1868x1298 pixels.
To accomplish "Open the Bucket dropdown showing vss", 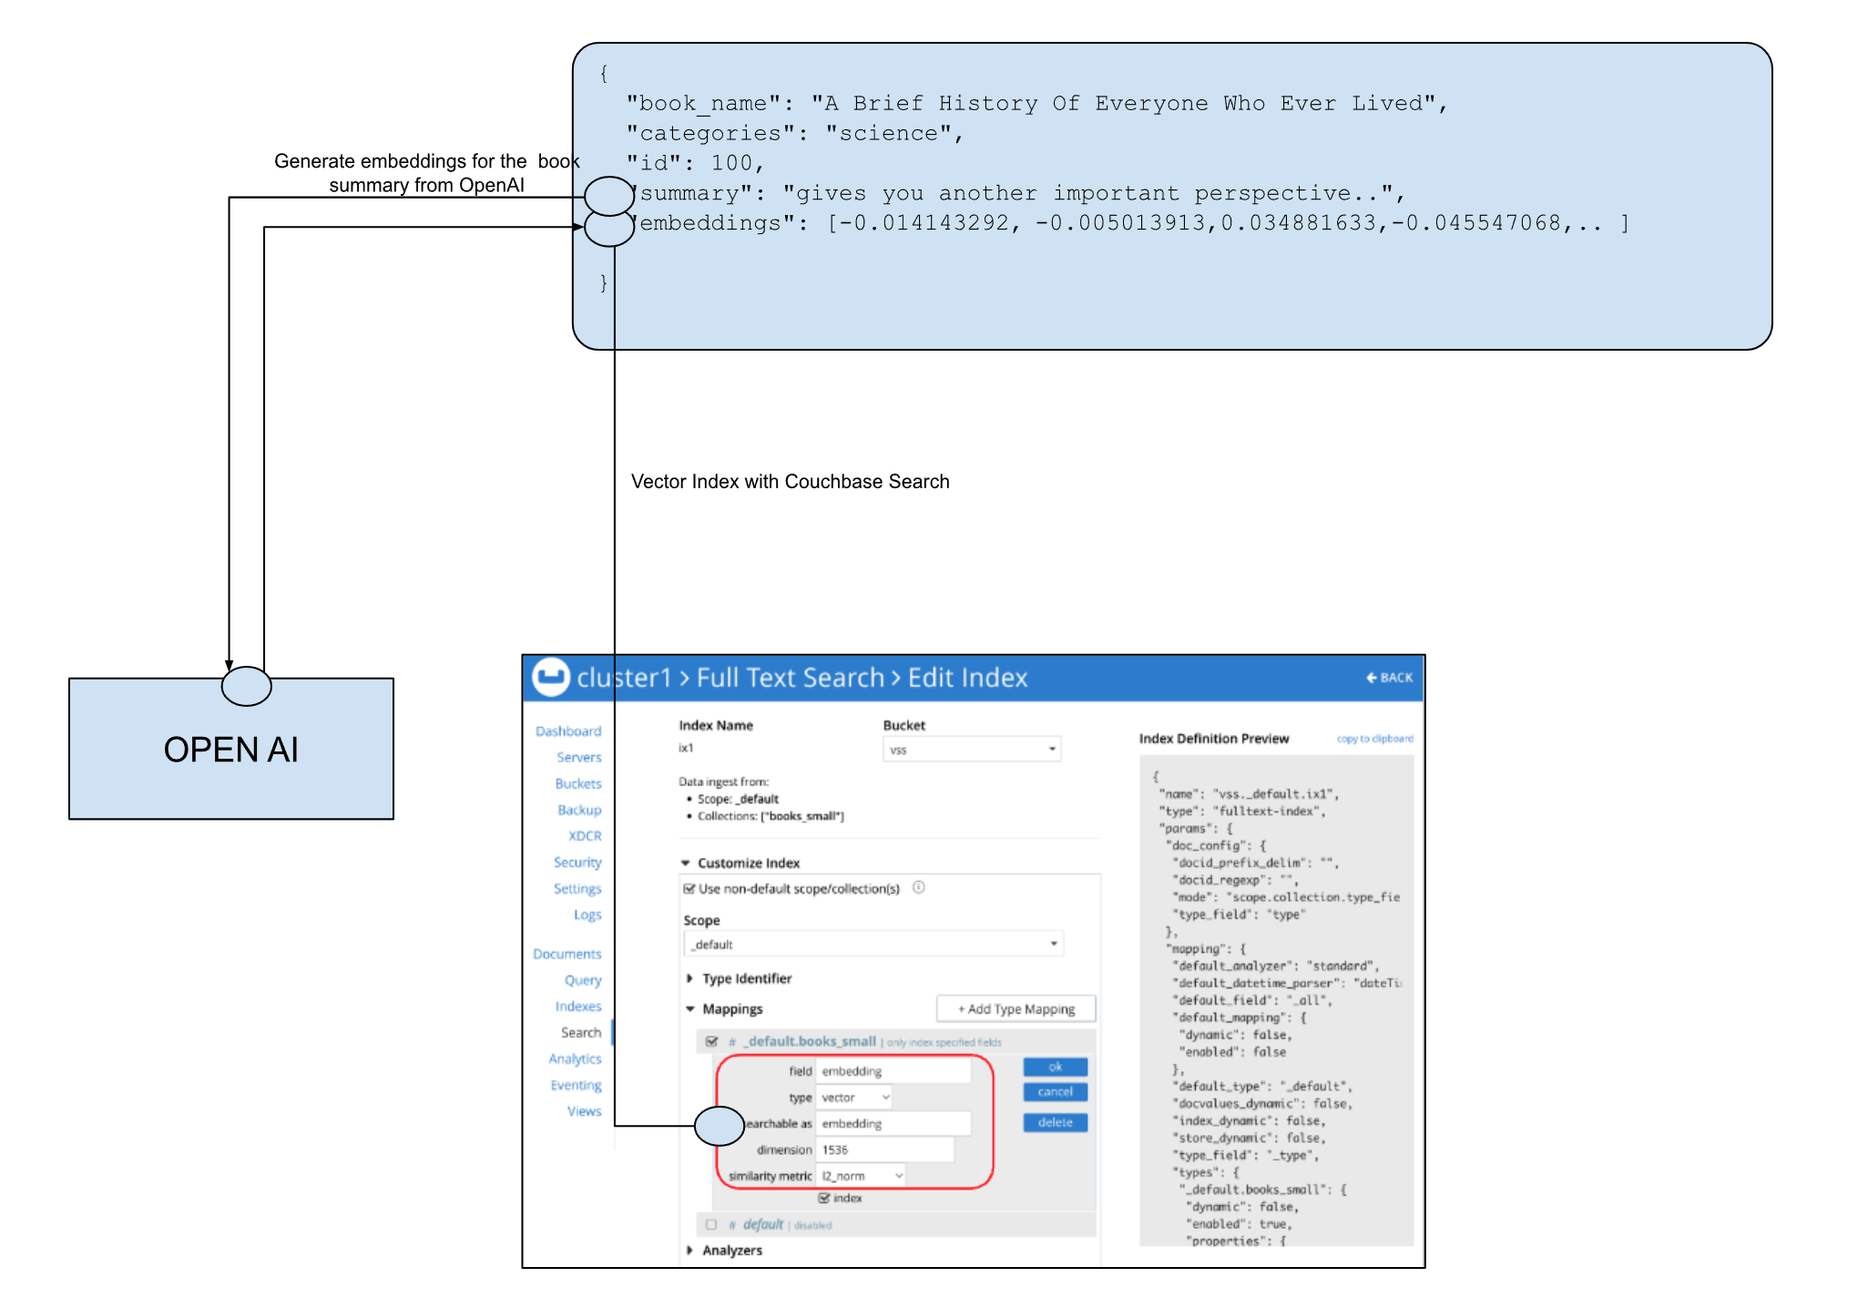I will pos(972,750).
